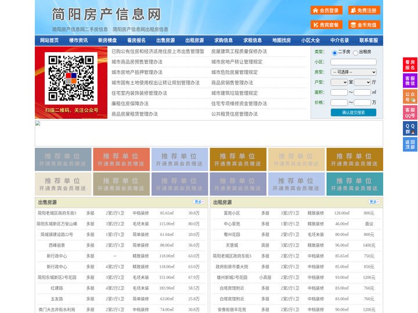Click the maximum 面积 input field
Viewport: 418px width, 313px height.
(362, 92)
